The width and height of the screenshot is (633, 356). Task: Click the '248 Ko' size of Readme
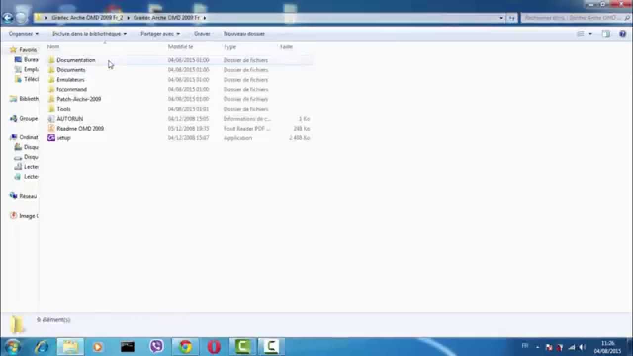coord(302,129)
